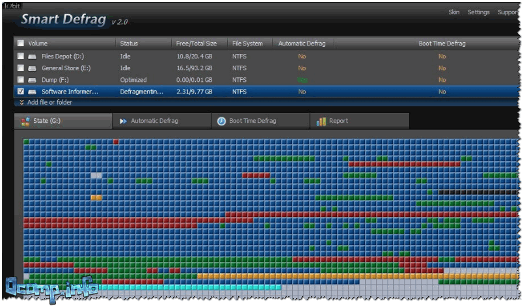Click the black segment of disk map blocks

pos(478,192)
